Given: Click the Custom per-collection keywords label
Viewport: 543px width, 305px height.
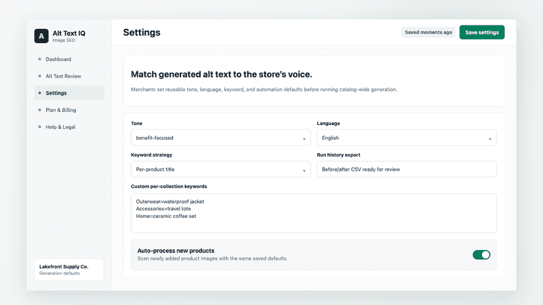Looking at the screenshot, I should 169,187.
